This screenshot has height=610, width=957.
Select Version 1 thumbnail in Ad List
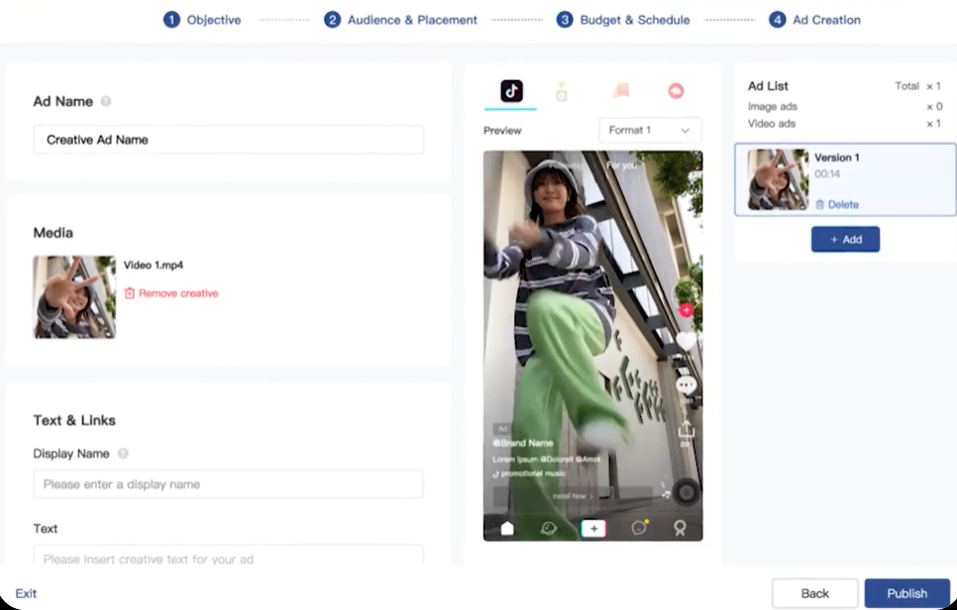(x=778, y=179)
